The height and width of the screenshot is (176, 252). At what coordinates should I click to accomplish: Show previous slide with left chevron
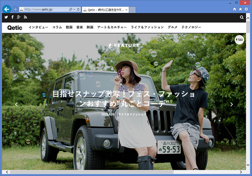16,104
